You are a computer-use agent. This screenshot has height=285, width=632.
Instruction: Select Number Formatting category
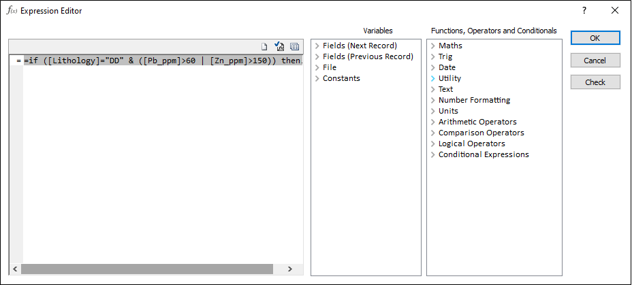tap(474, 100)
